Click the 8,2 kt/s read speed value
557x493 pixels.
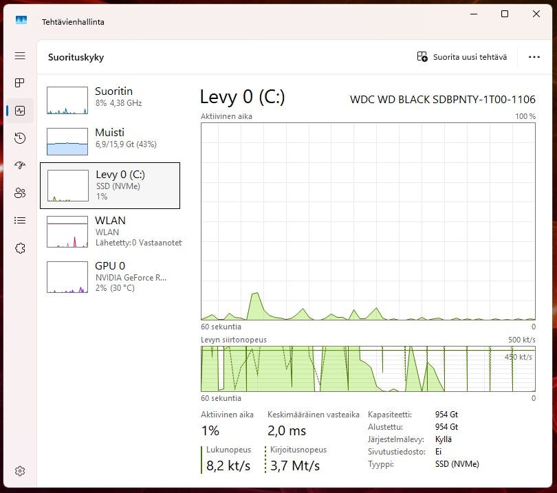coord(228,465)
